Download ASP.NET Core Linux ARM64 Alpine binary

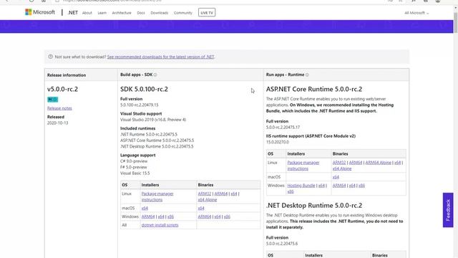[x=378, y=163]
